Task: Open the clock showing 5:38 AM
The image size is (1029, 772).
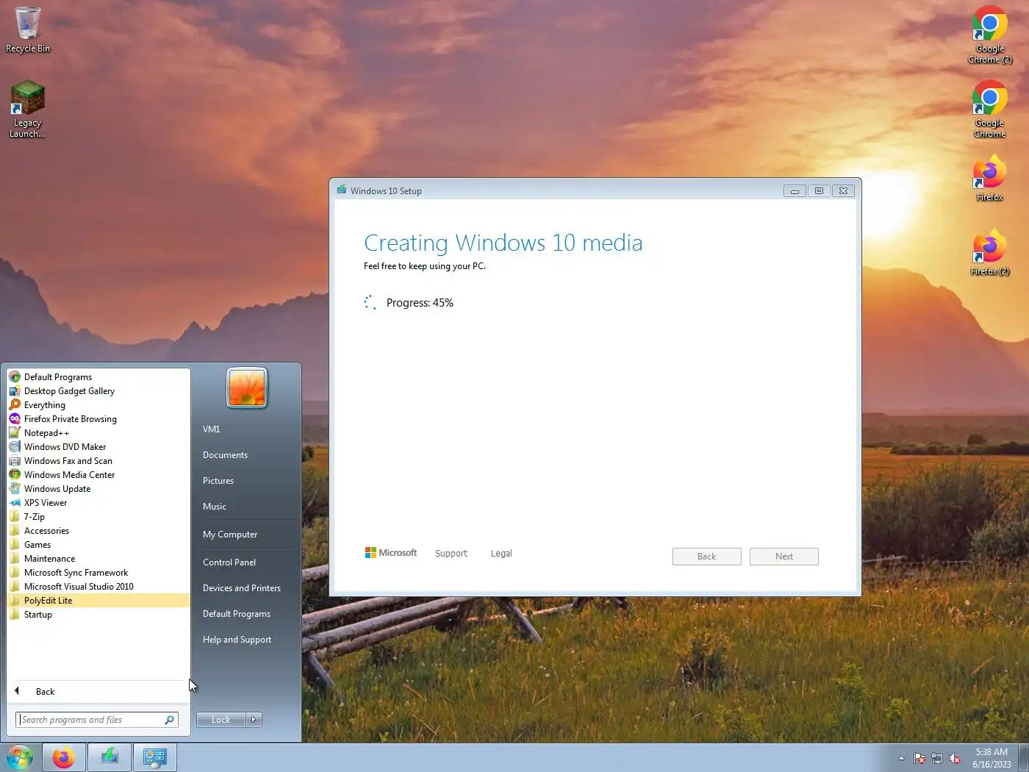Action: tap(992, 758)
